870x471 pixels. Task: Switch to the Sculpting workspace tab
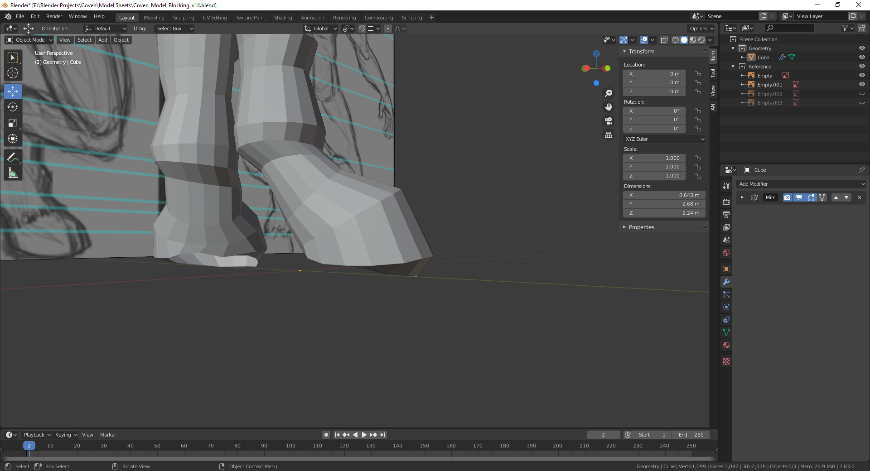click(x=183, y=18)
